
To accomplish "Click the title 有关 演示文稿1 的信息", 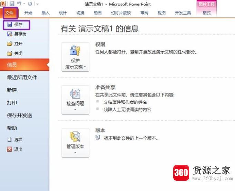I will 100,29.
